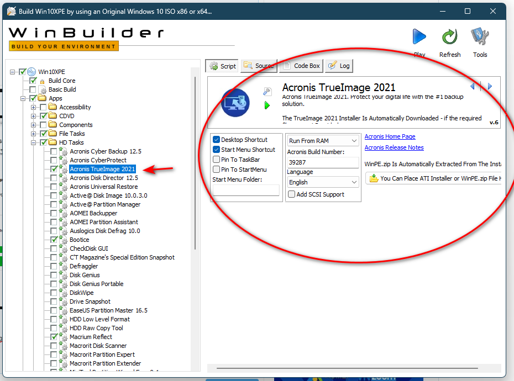Switch to the Script tab
514x381 pixels.
(x=223, y=66)
